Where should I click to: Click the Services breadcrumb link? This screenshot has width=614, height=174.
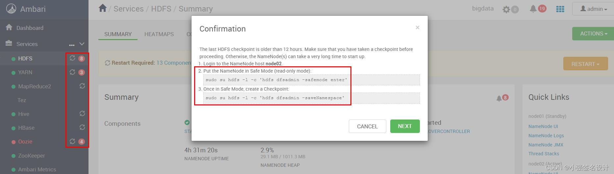coord(129,9)
